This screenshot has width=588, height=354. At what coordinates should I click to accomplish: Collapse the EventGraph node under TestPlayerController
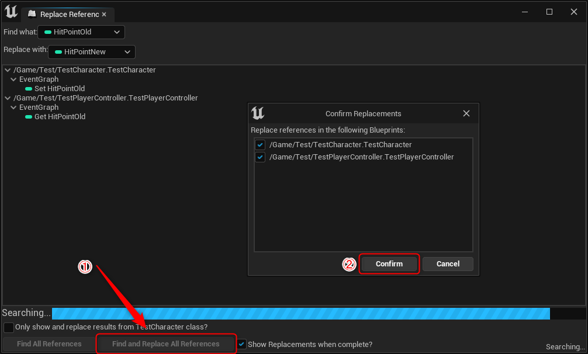tap(13, 107)
